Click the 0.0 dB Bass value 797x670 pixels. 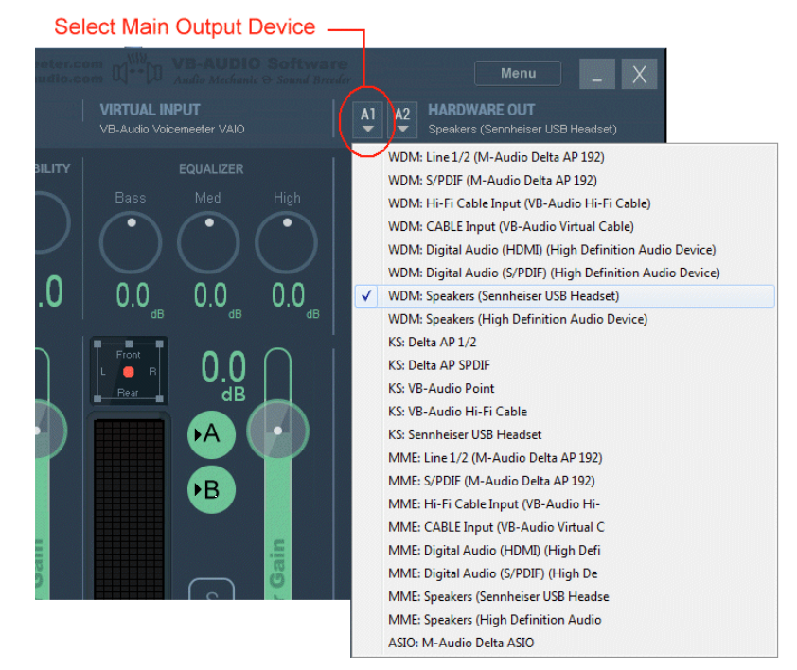[x=140, y=300]
